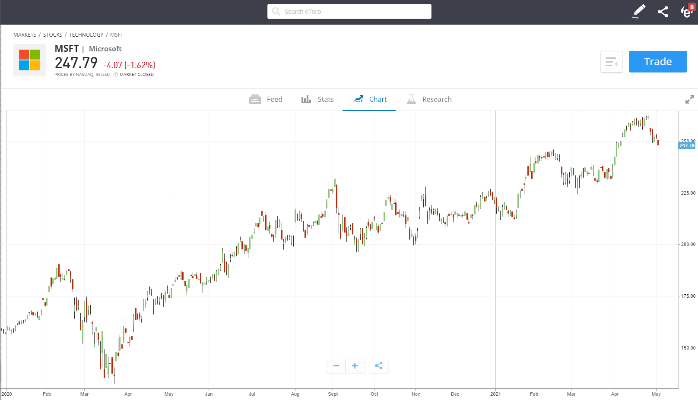The height and width of the screenshot is (400, 698).
Task: Zoom out chart with minus button
Action: tap(336, 366)
